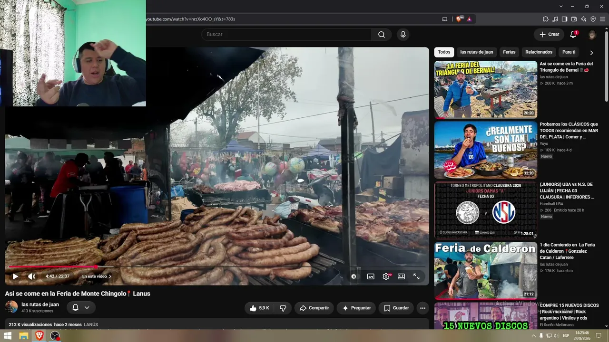Viewport: 609px width, 342px height.
Task: Expand subscription notification options dropdown
Action: point(87,308)
